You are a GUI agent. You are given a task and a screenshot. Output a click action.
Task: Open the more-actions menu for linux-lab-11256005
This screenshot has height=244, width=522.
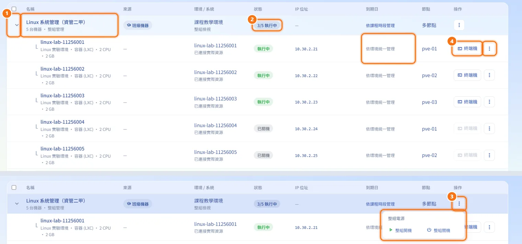[x=489, y=155]
